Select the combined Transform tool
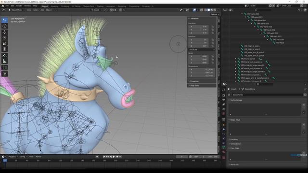This screenshot has width=308, height=173. pos(4,49)
